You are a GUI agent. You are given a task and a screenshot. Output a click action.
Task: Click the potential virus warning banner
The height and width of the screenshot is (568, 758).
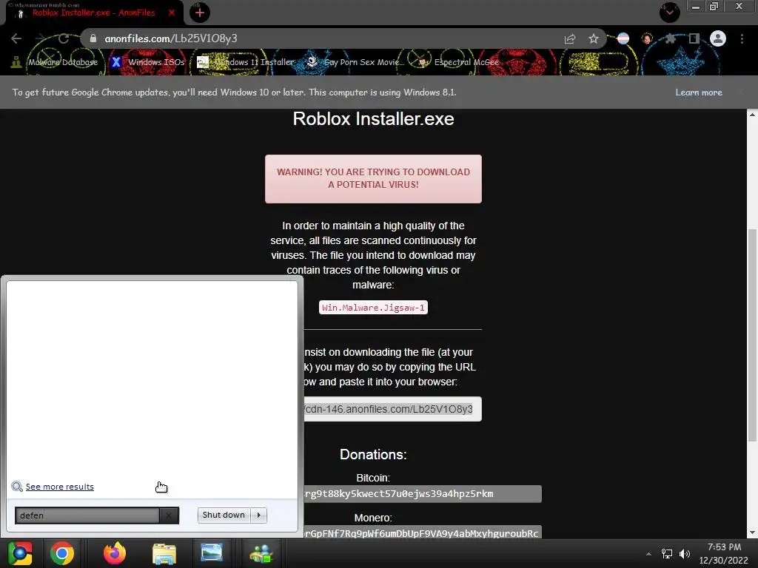pos(373,179)
